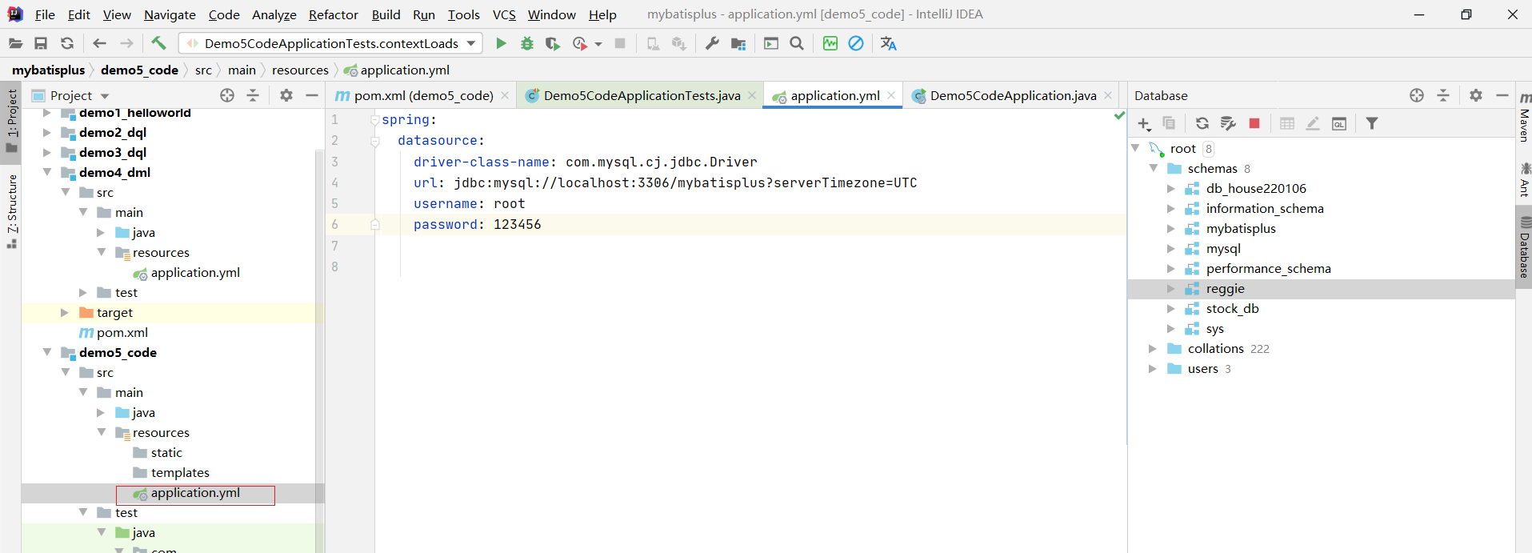Add new data source with plus icon

[1144, 123]
